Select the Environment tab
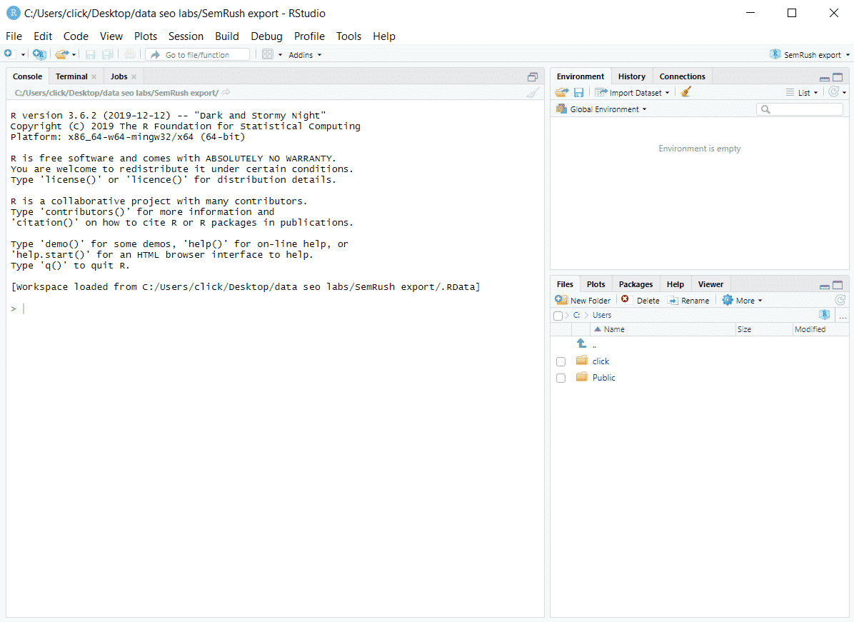The image size is (854, 622). tap(580, 76)
